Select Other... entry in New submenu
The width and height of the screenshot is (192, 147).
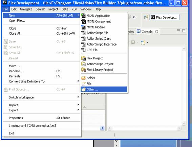click(104, 89)
